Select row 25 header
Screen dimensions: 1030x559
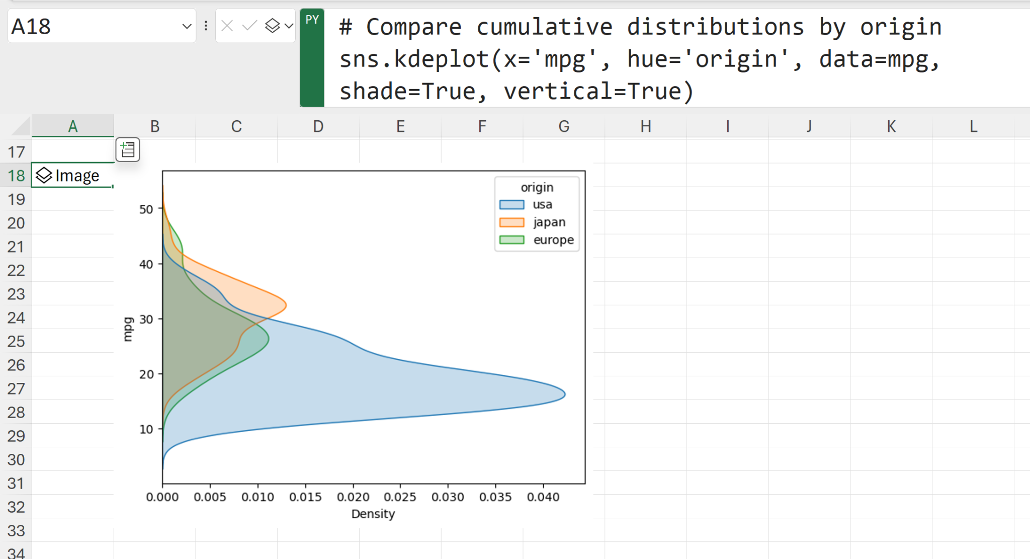[x=16, y=341]
